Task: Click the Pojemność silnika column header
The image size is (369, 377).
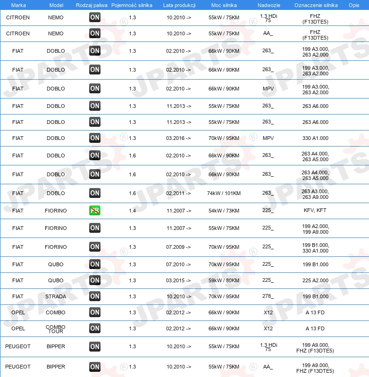Action: (132, 5)
